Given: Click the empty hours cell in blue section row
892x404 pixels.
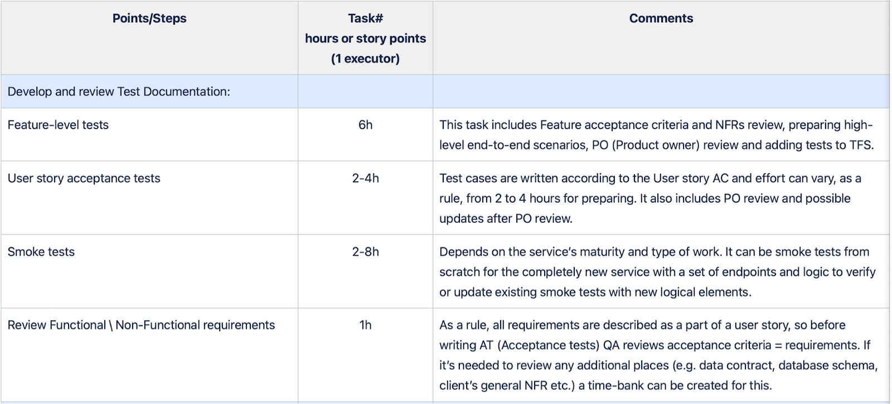Looking at the screenshot, I should click(365, 91).
